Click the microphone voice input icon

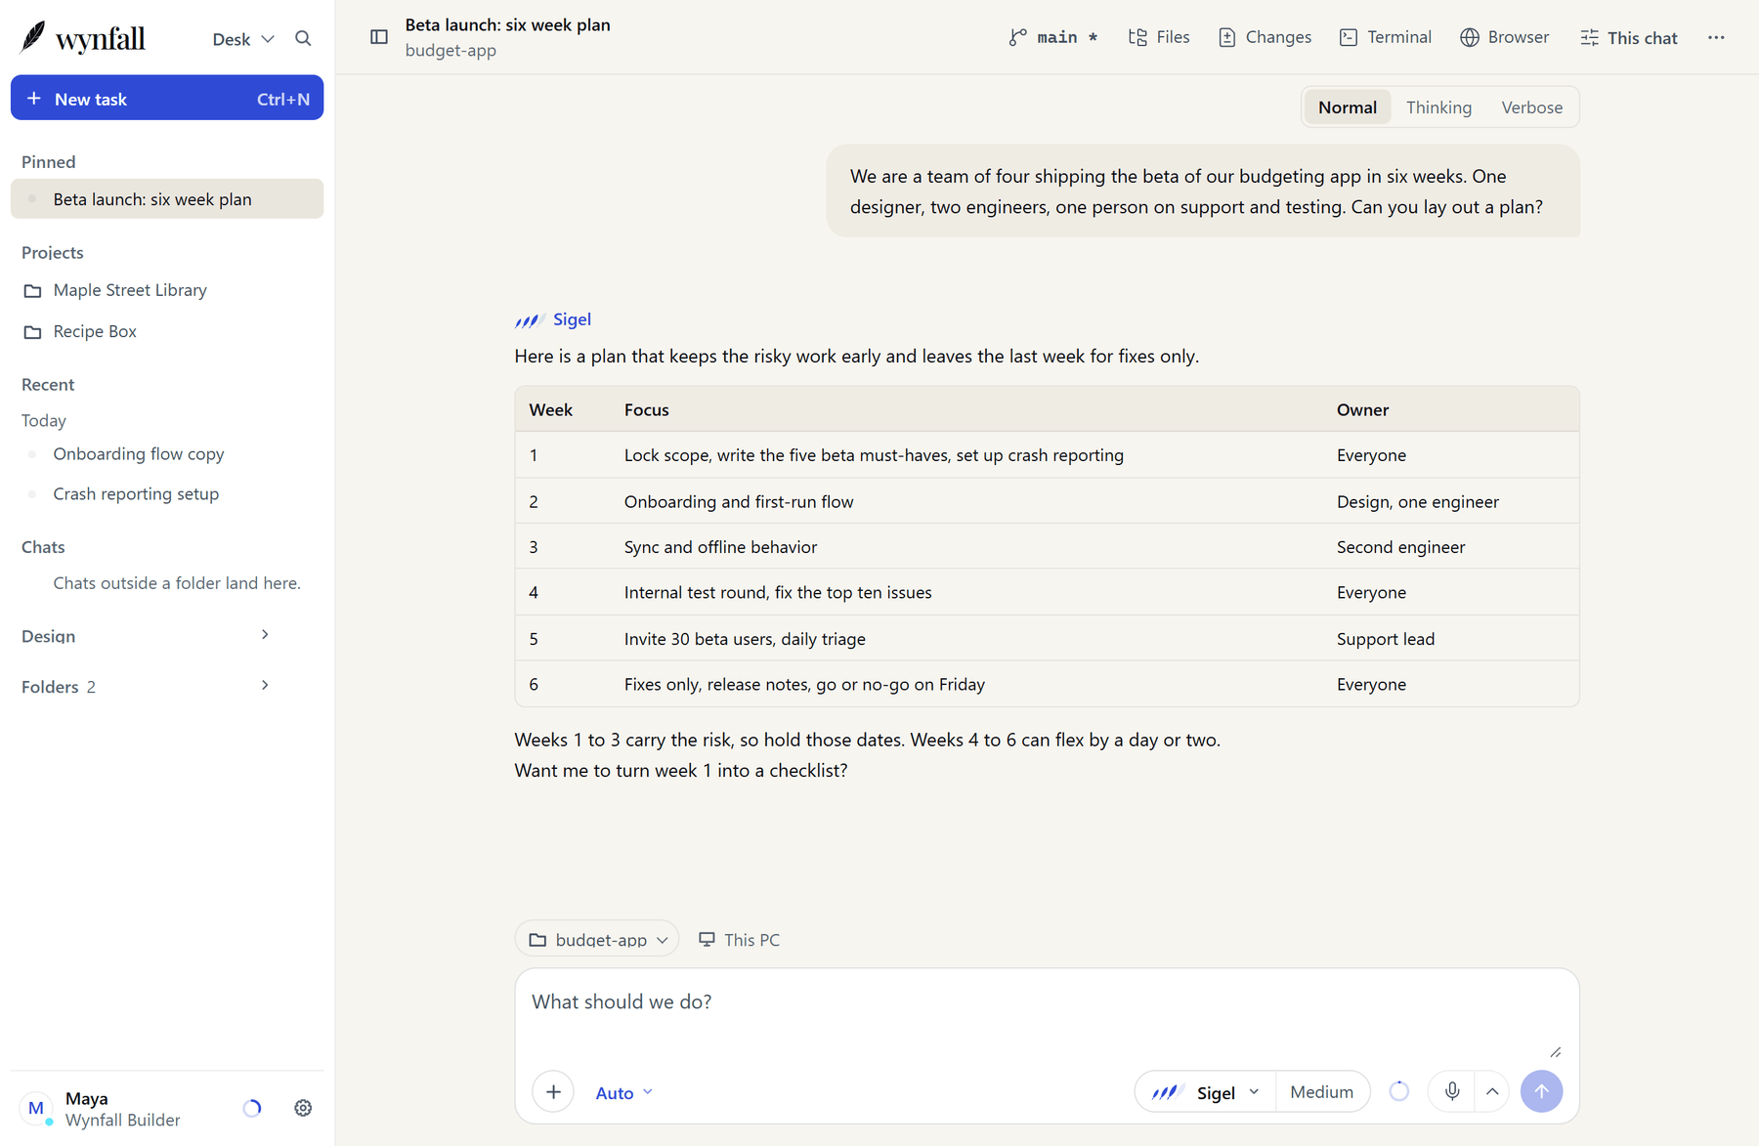pos(1452,1091)
